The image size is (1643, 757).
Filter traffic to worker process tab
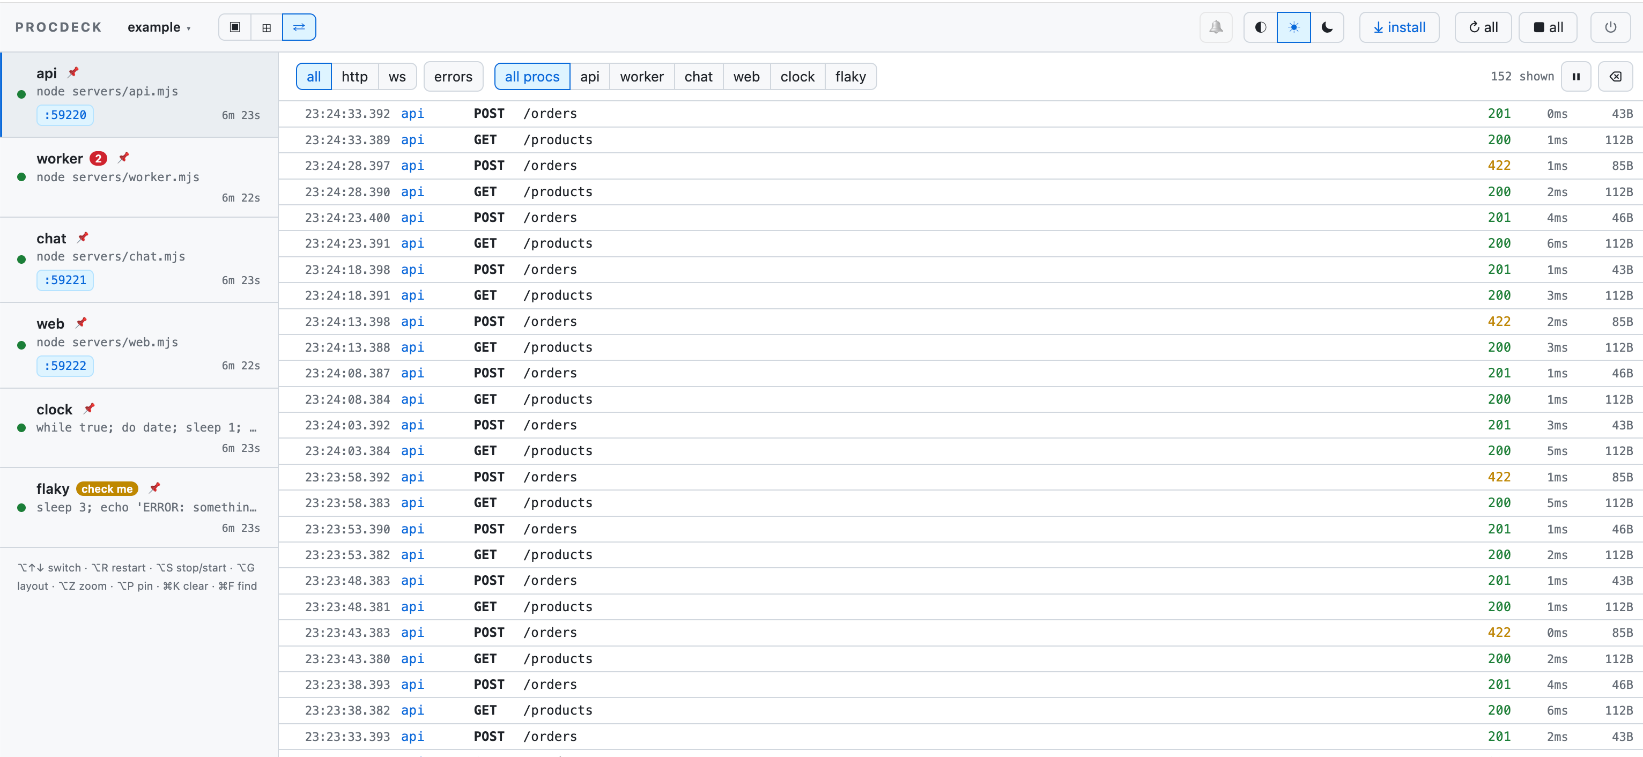(642, 77)
